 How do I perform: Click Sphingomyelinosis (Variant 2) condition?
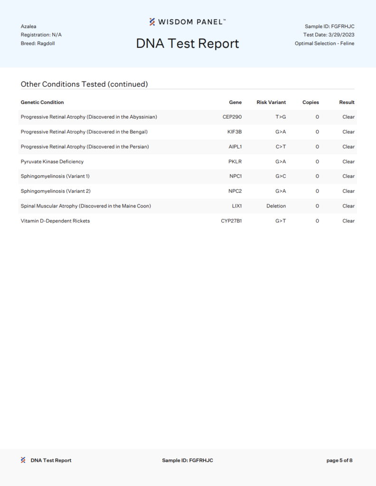coord(56,191)
